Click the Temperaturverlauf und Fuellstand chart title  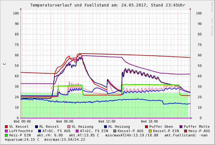[x=107, y=5]
